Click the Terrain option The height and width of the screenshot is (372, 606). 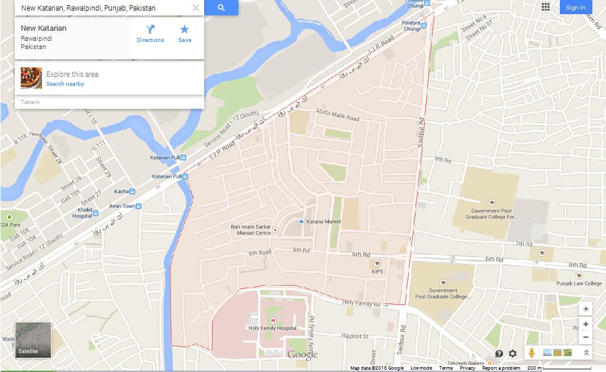point(30,102)
